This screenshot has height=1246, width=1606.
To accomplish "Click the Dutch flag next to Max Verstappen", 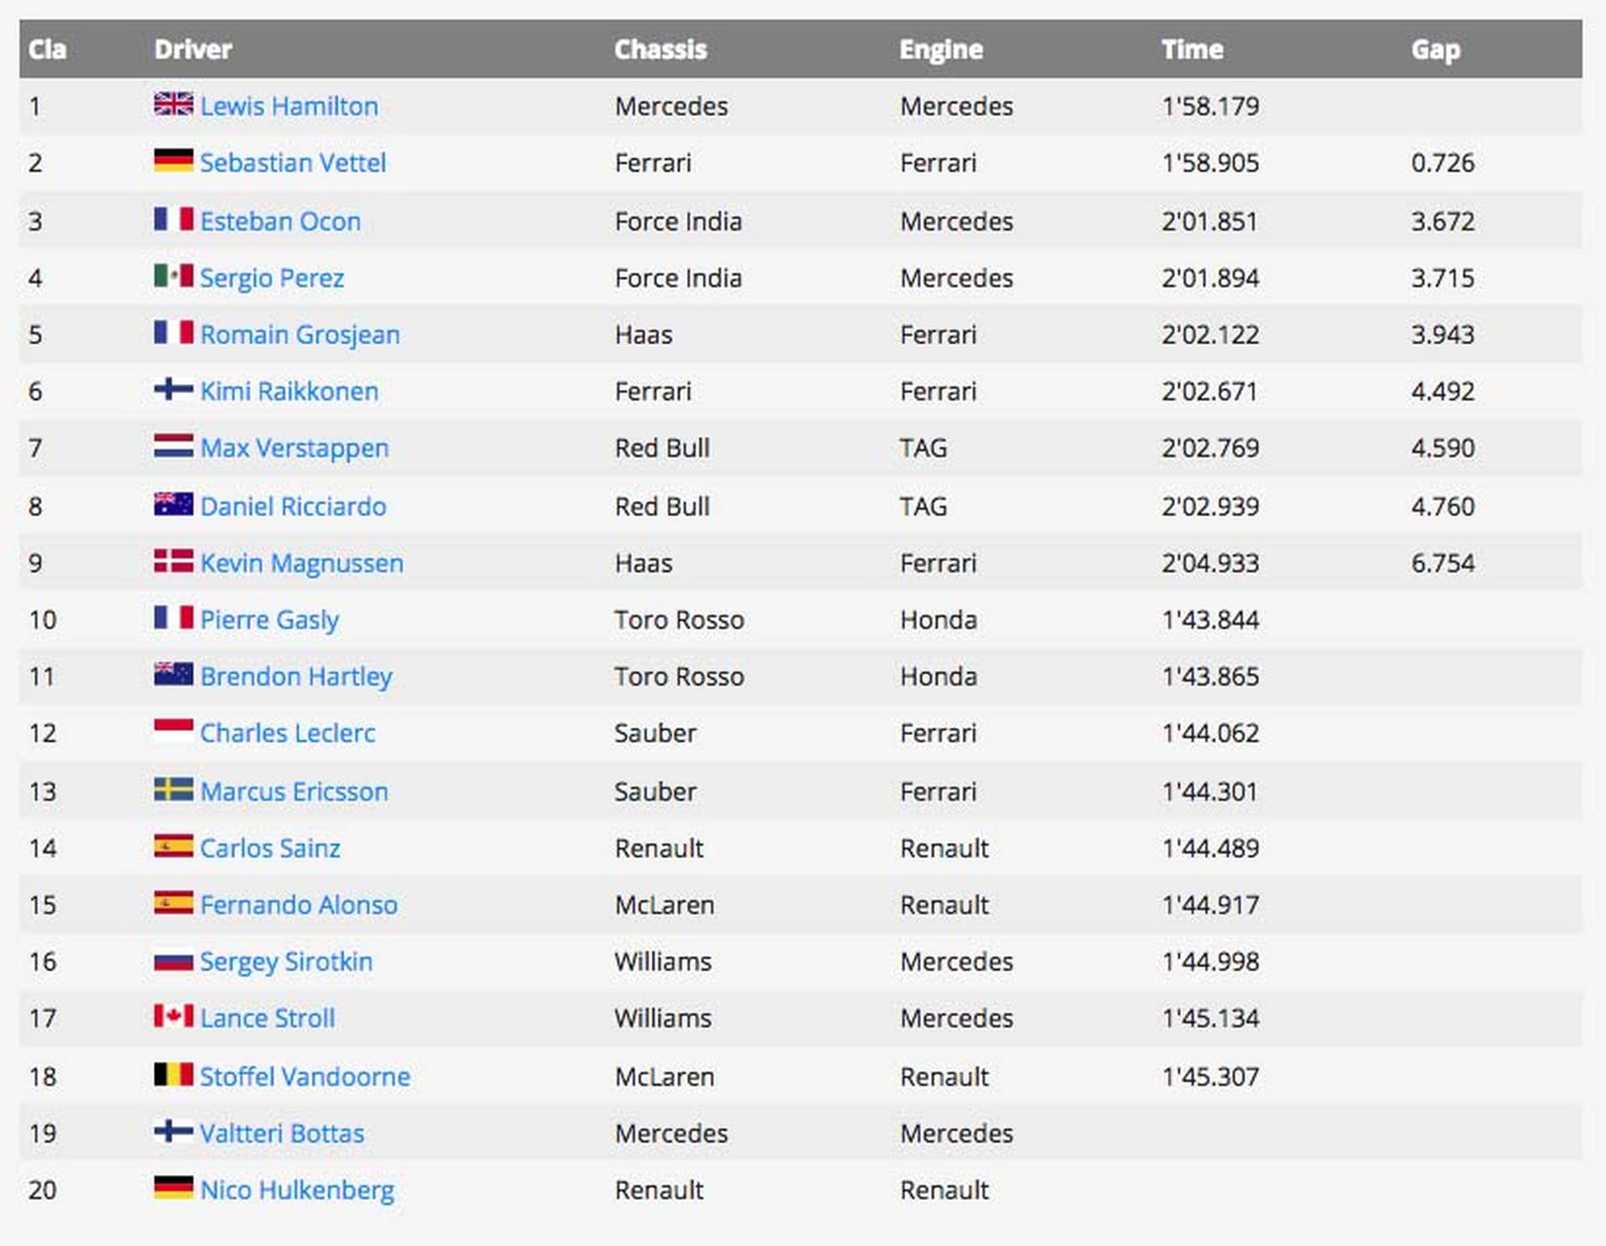I will [173, 446].
